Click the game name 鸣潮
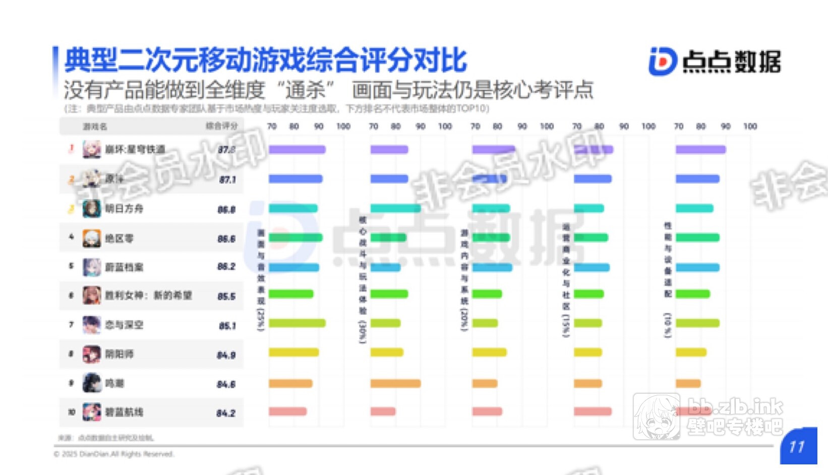828x475 pixels. pos(114,383)
